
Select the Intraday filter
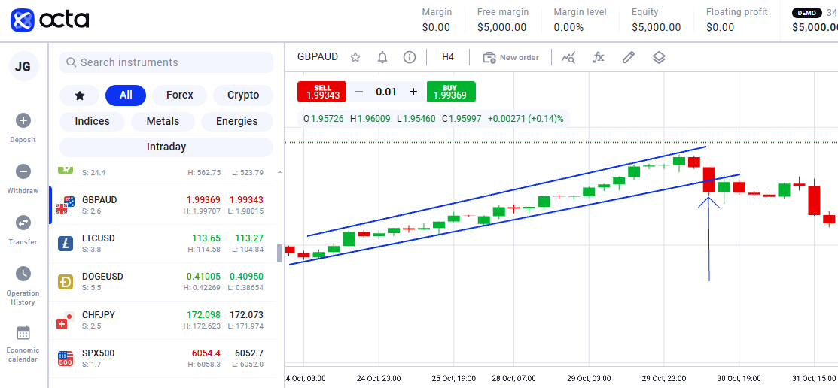click(x=166, y=147)
